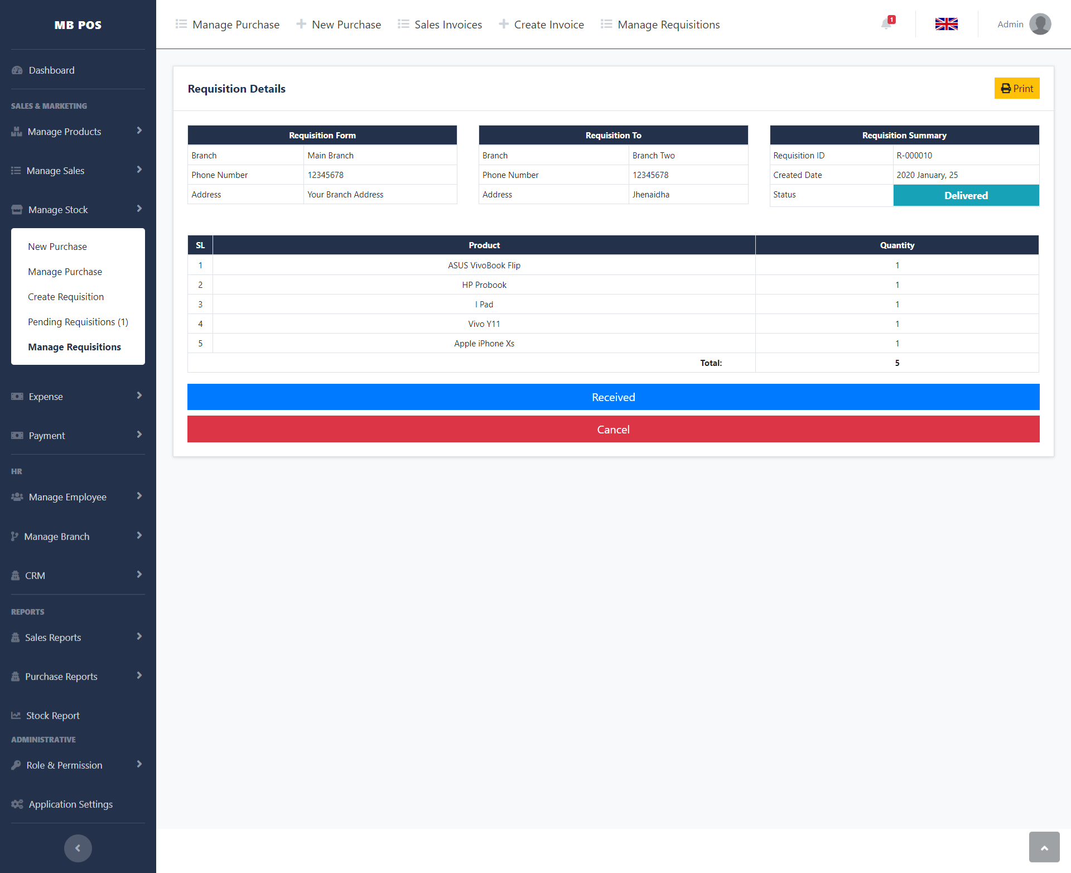
Task: Expand the Manage Sales chevron
Action: (139, 170)
